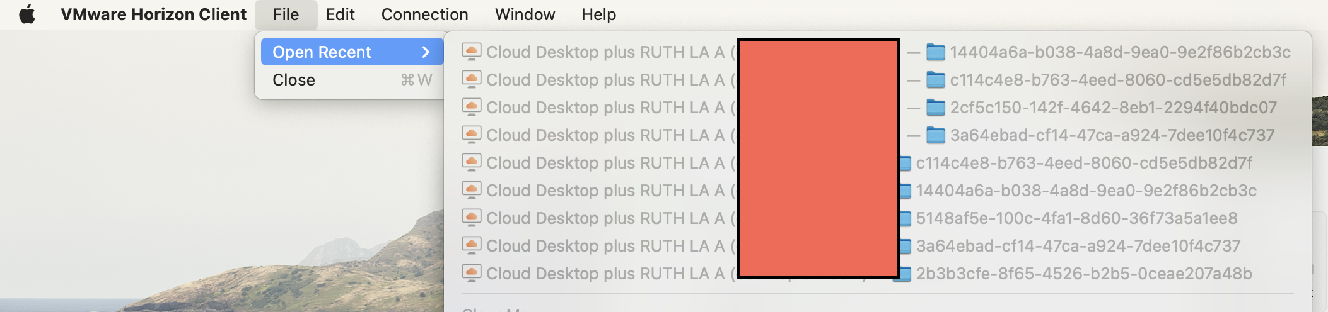Open 14404a6a-b038-4a8d entry without leading dash
The width and height of the screenshot is (1328, 312).
pyautogui.click(x=878, y=190)
